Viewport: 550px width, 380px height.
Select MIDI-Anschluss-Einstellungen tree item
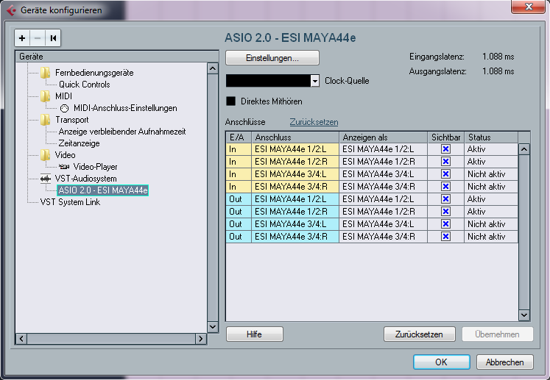point(125,108)
